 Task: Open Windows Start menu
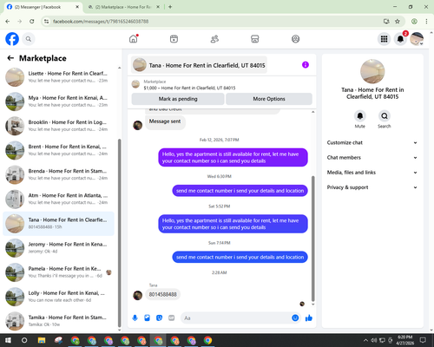(x=8, y=340)
